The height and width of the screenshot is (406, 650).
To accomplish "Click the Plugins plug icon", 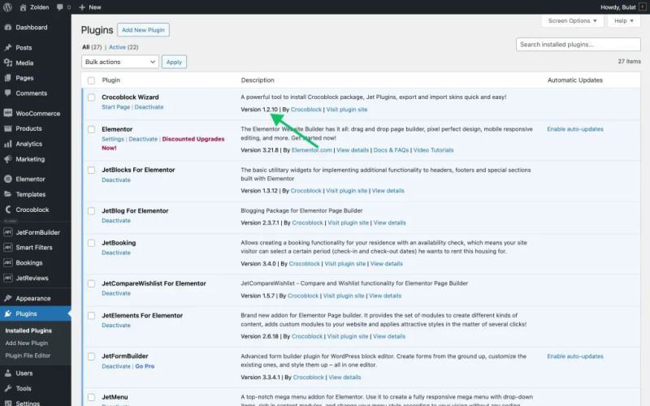I will click(x=8, y=313).
